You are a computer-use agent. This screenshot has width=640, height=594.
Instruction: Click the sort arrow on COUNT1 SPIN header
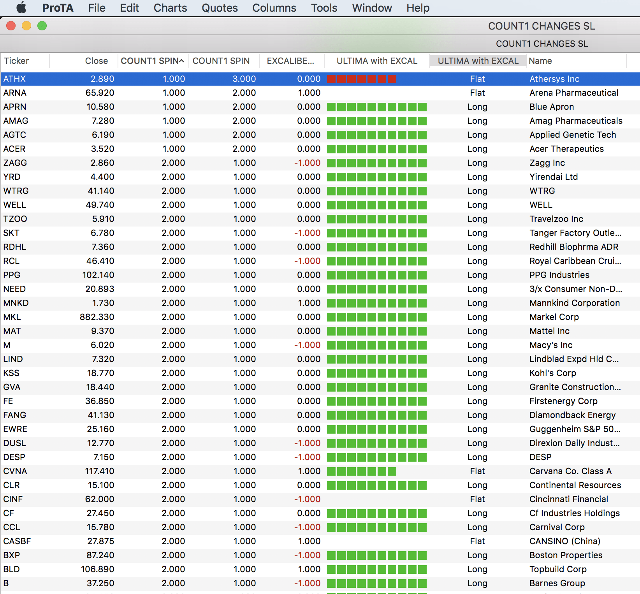(x=181, y=61)
